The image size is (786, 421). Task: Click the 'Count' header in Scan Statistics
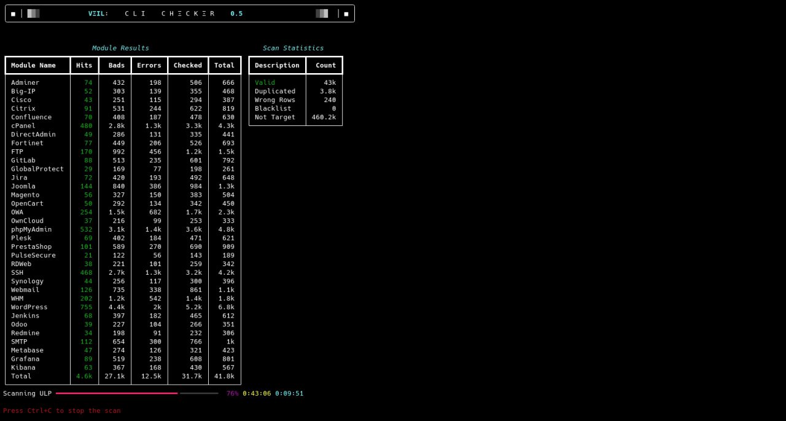click(x=326, y=65)
